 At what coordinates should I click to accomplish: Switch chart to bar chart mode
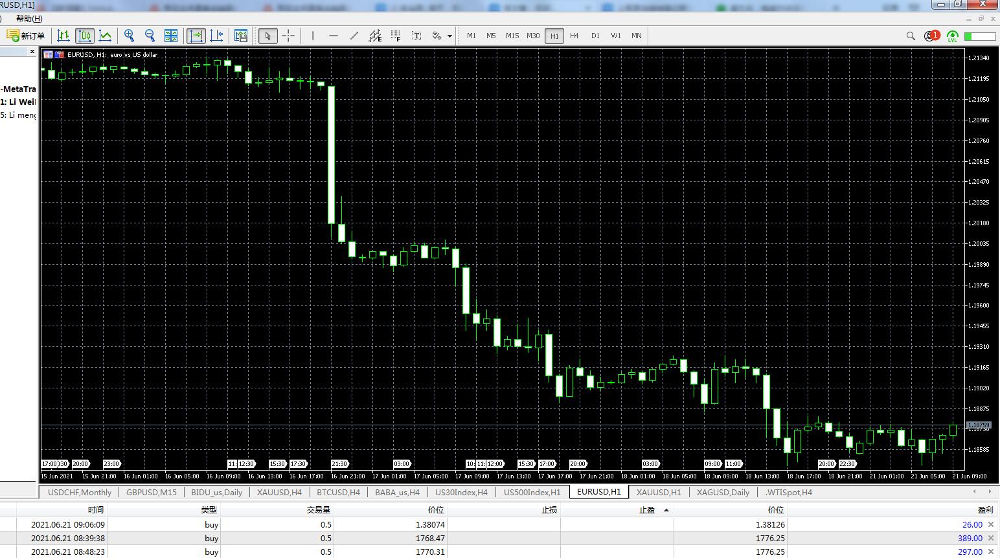pos(63,36)
